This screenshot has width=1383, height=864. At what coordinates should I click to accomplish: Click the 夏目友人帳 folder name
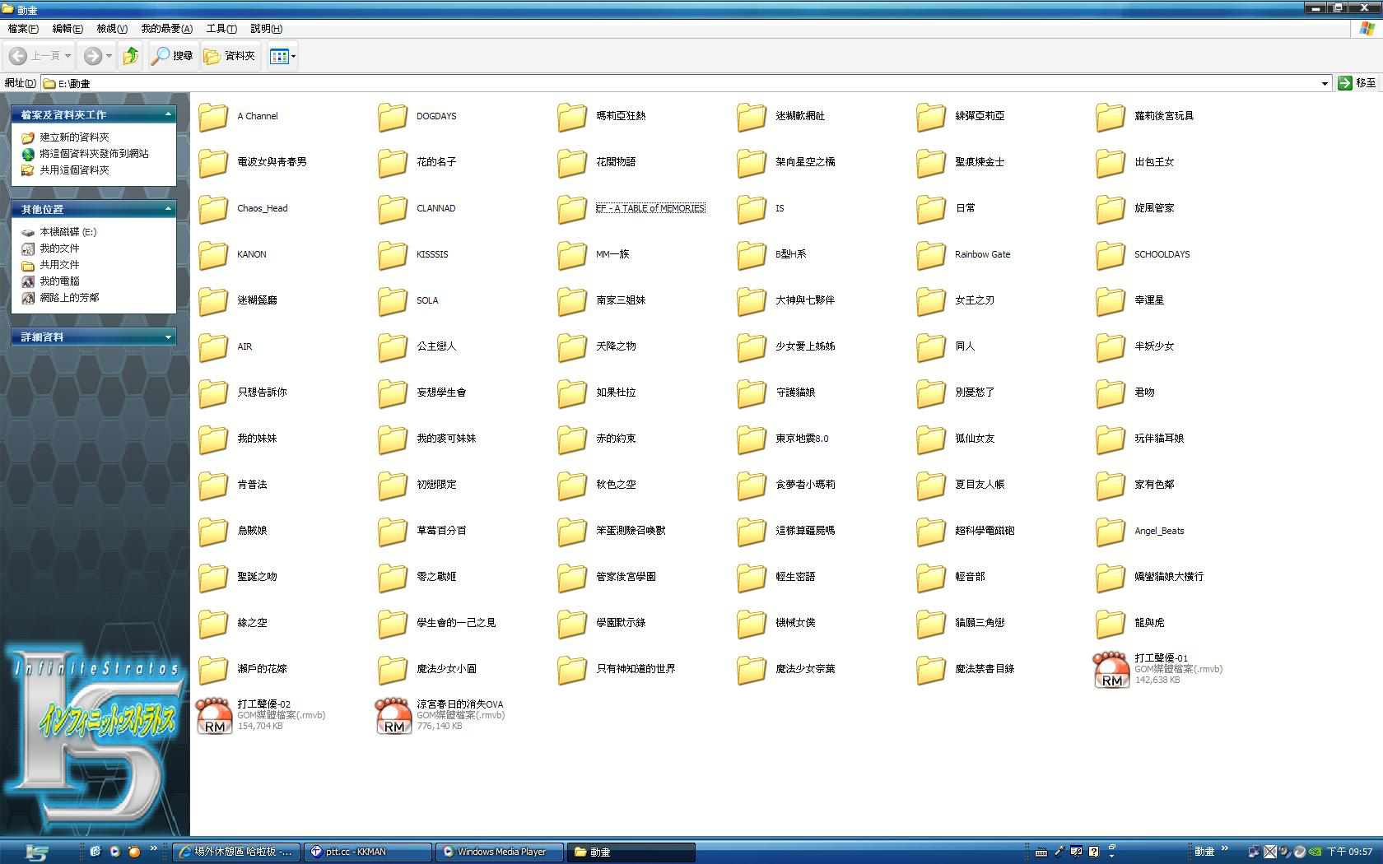pos(980,485)
